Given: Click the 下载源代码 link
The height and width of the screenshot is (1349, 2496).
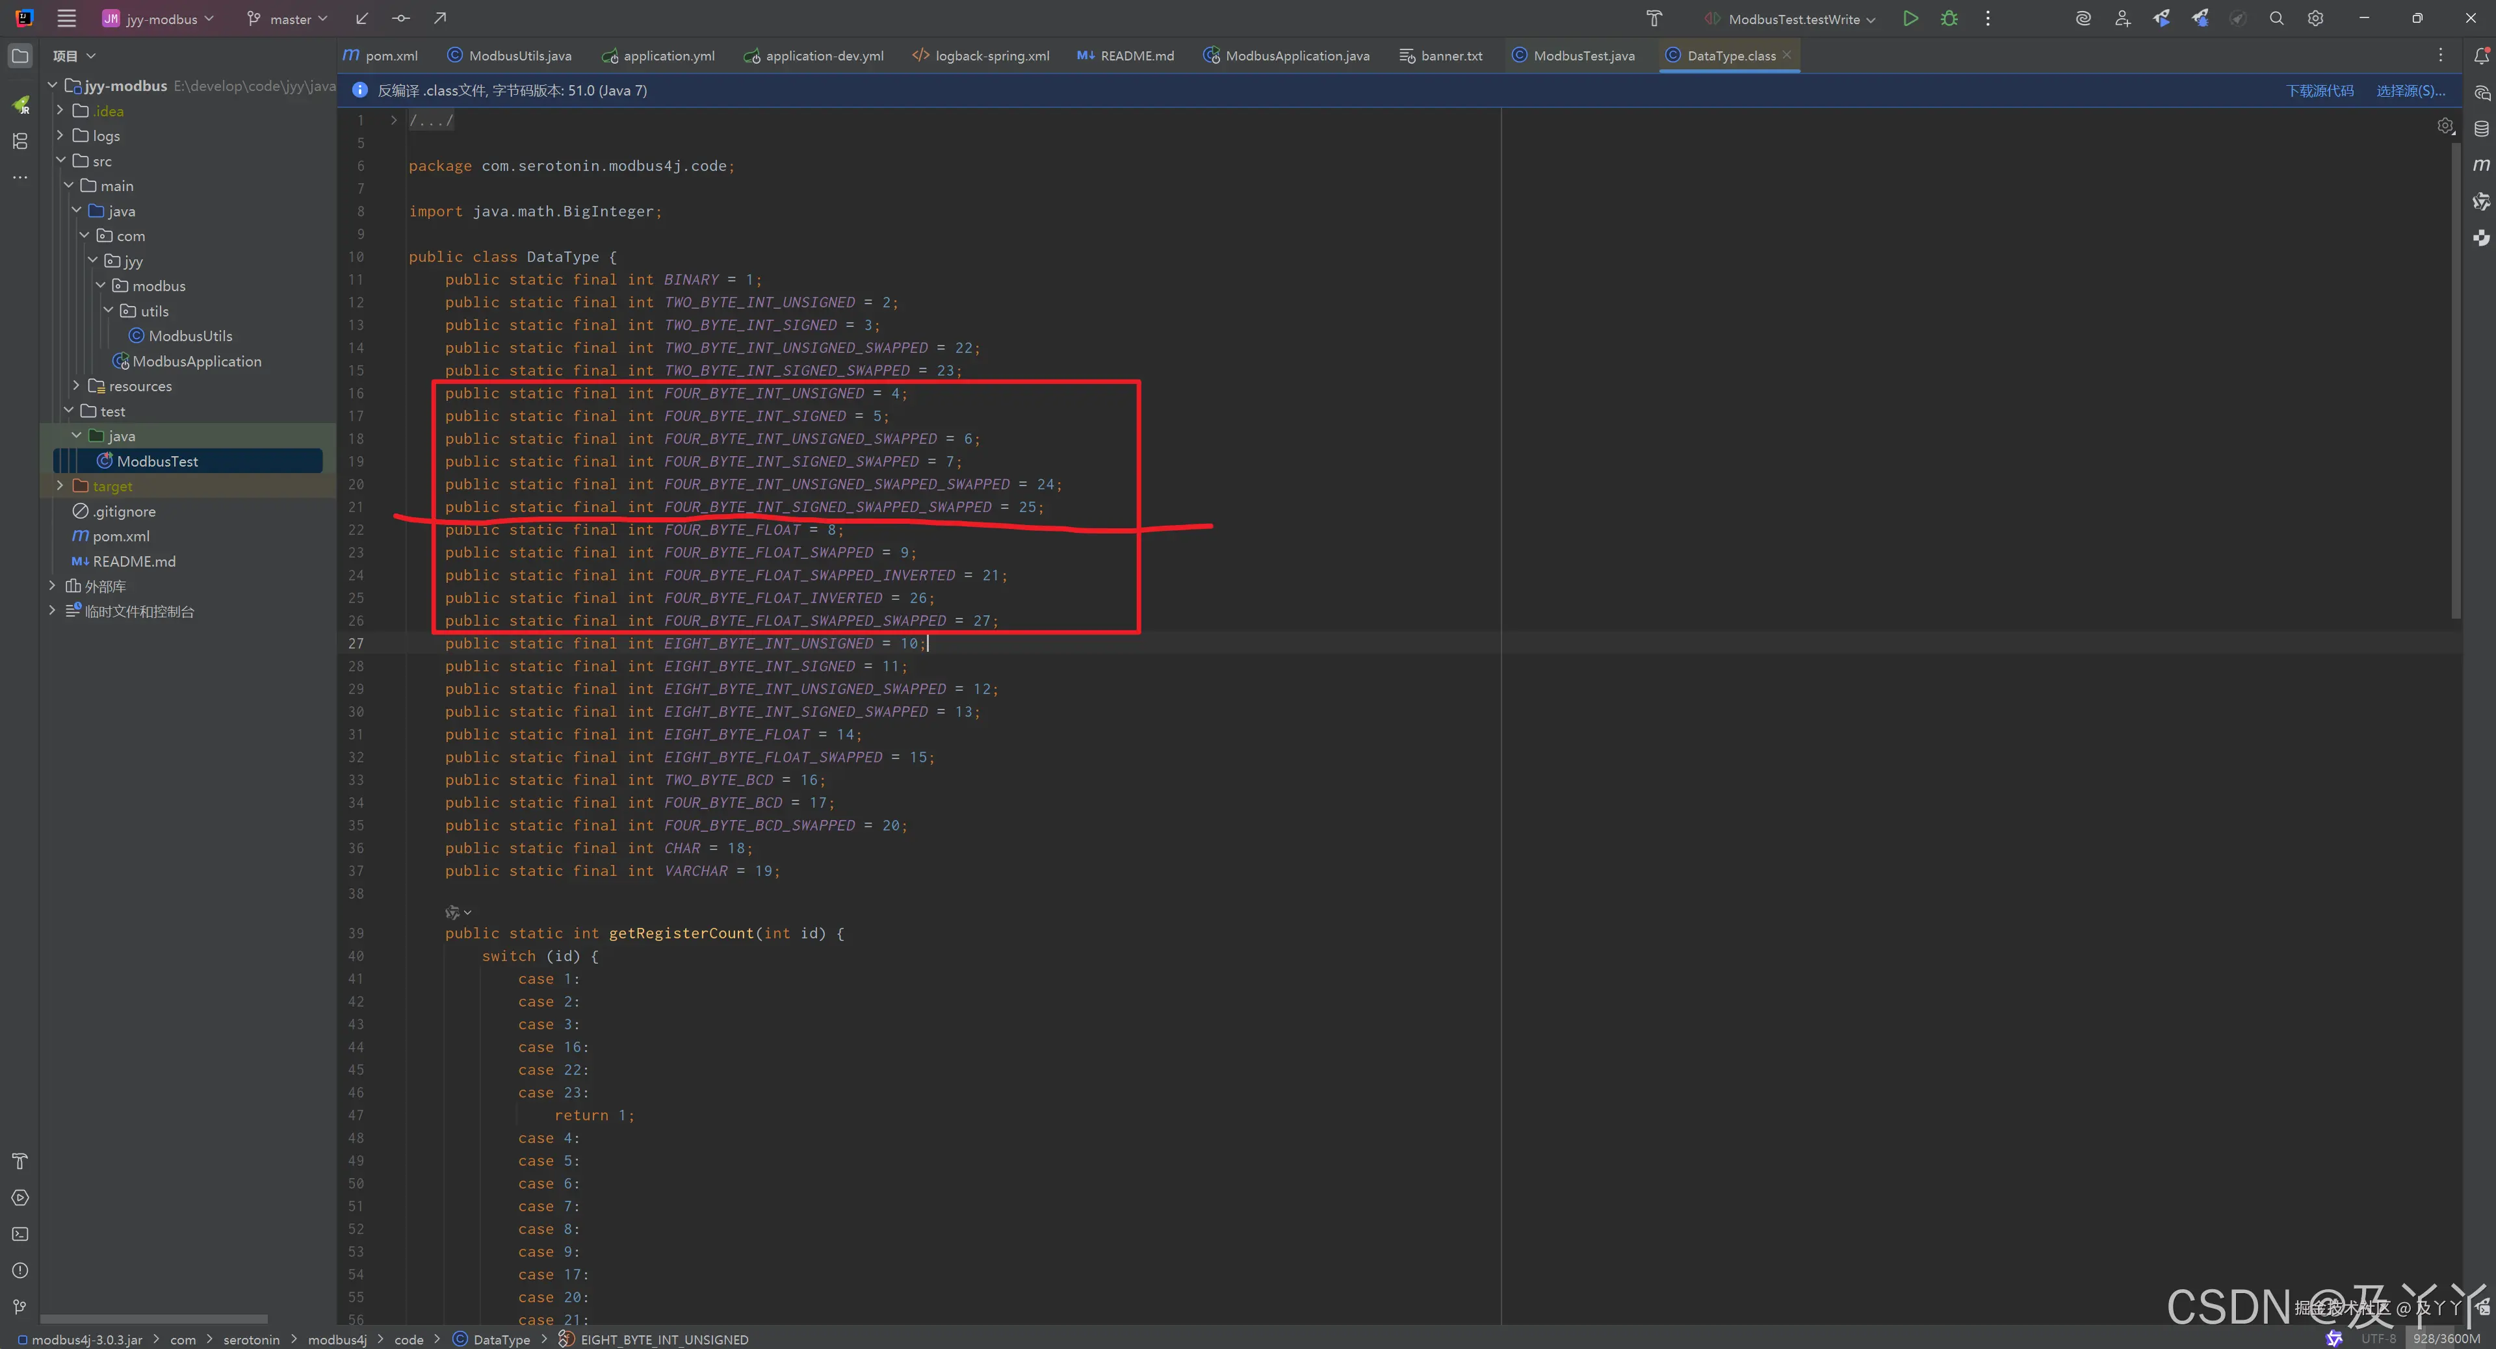Looking at the screenshot, I should [2319, 91].
